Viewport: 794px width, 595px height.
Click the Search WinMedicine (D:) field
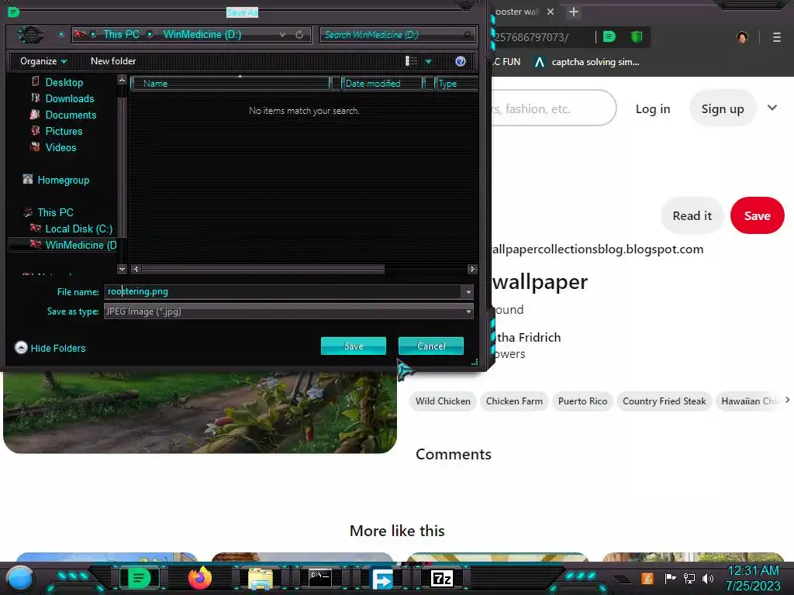(398, 34)
